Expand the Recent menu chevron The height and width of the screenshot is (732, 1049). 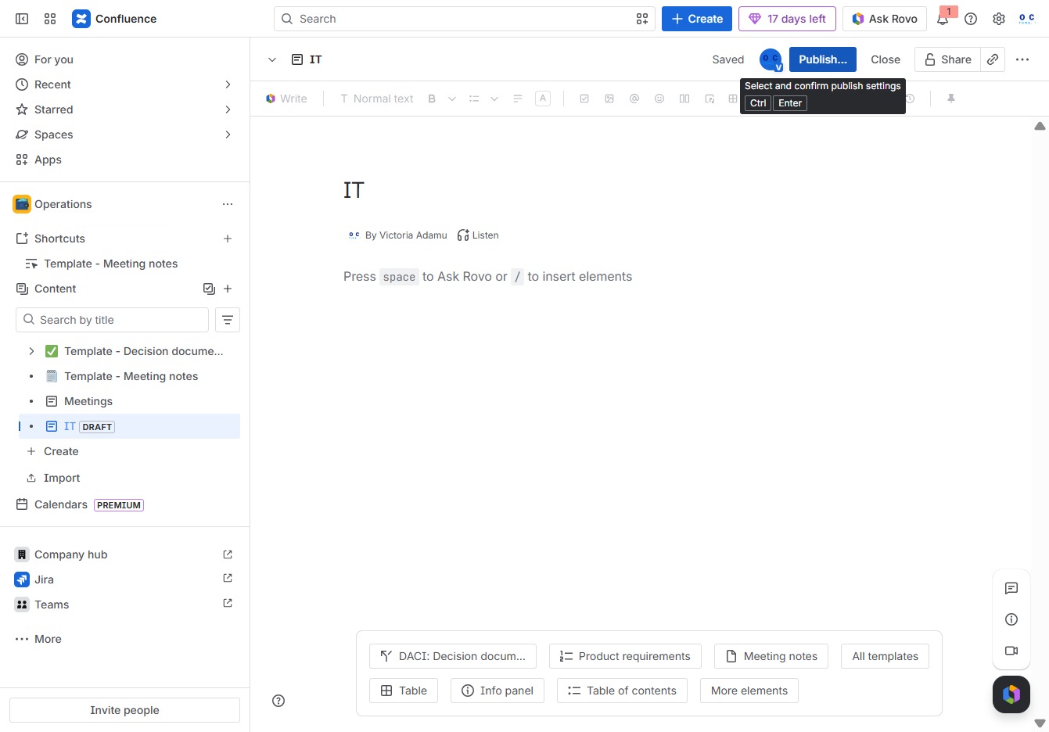228,84
